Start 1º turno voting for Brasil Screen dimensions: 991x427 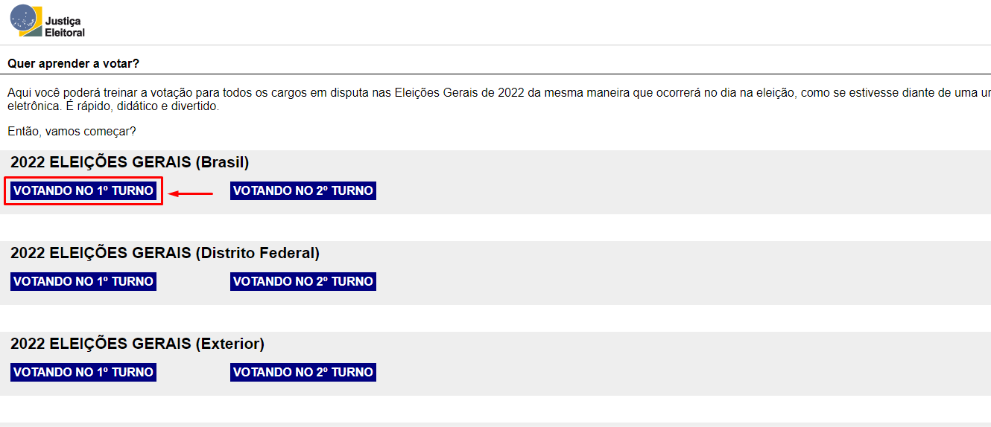point(83,191)
